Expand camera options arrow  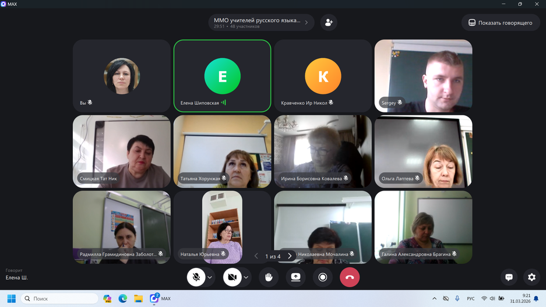coord(246,277)
